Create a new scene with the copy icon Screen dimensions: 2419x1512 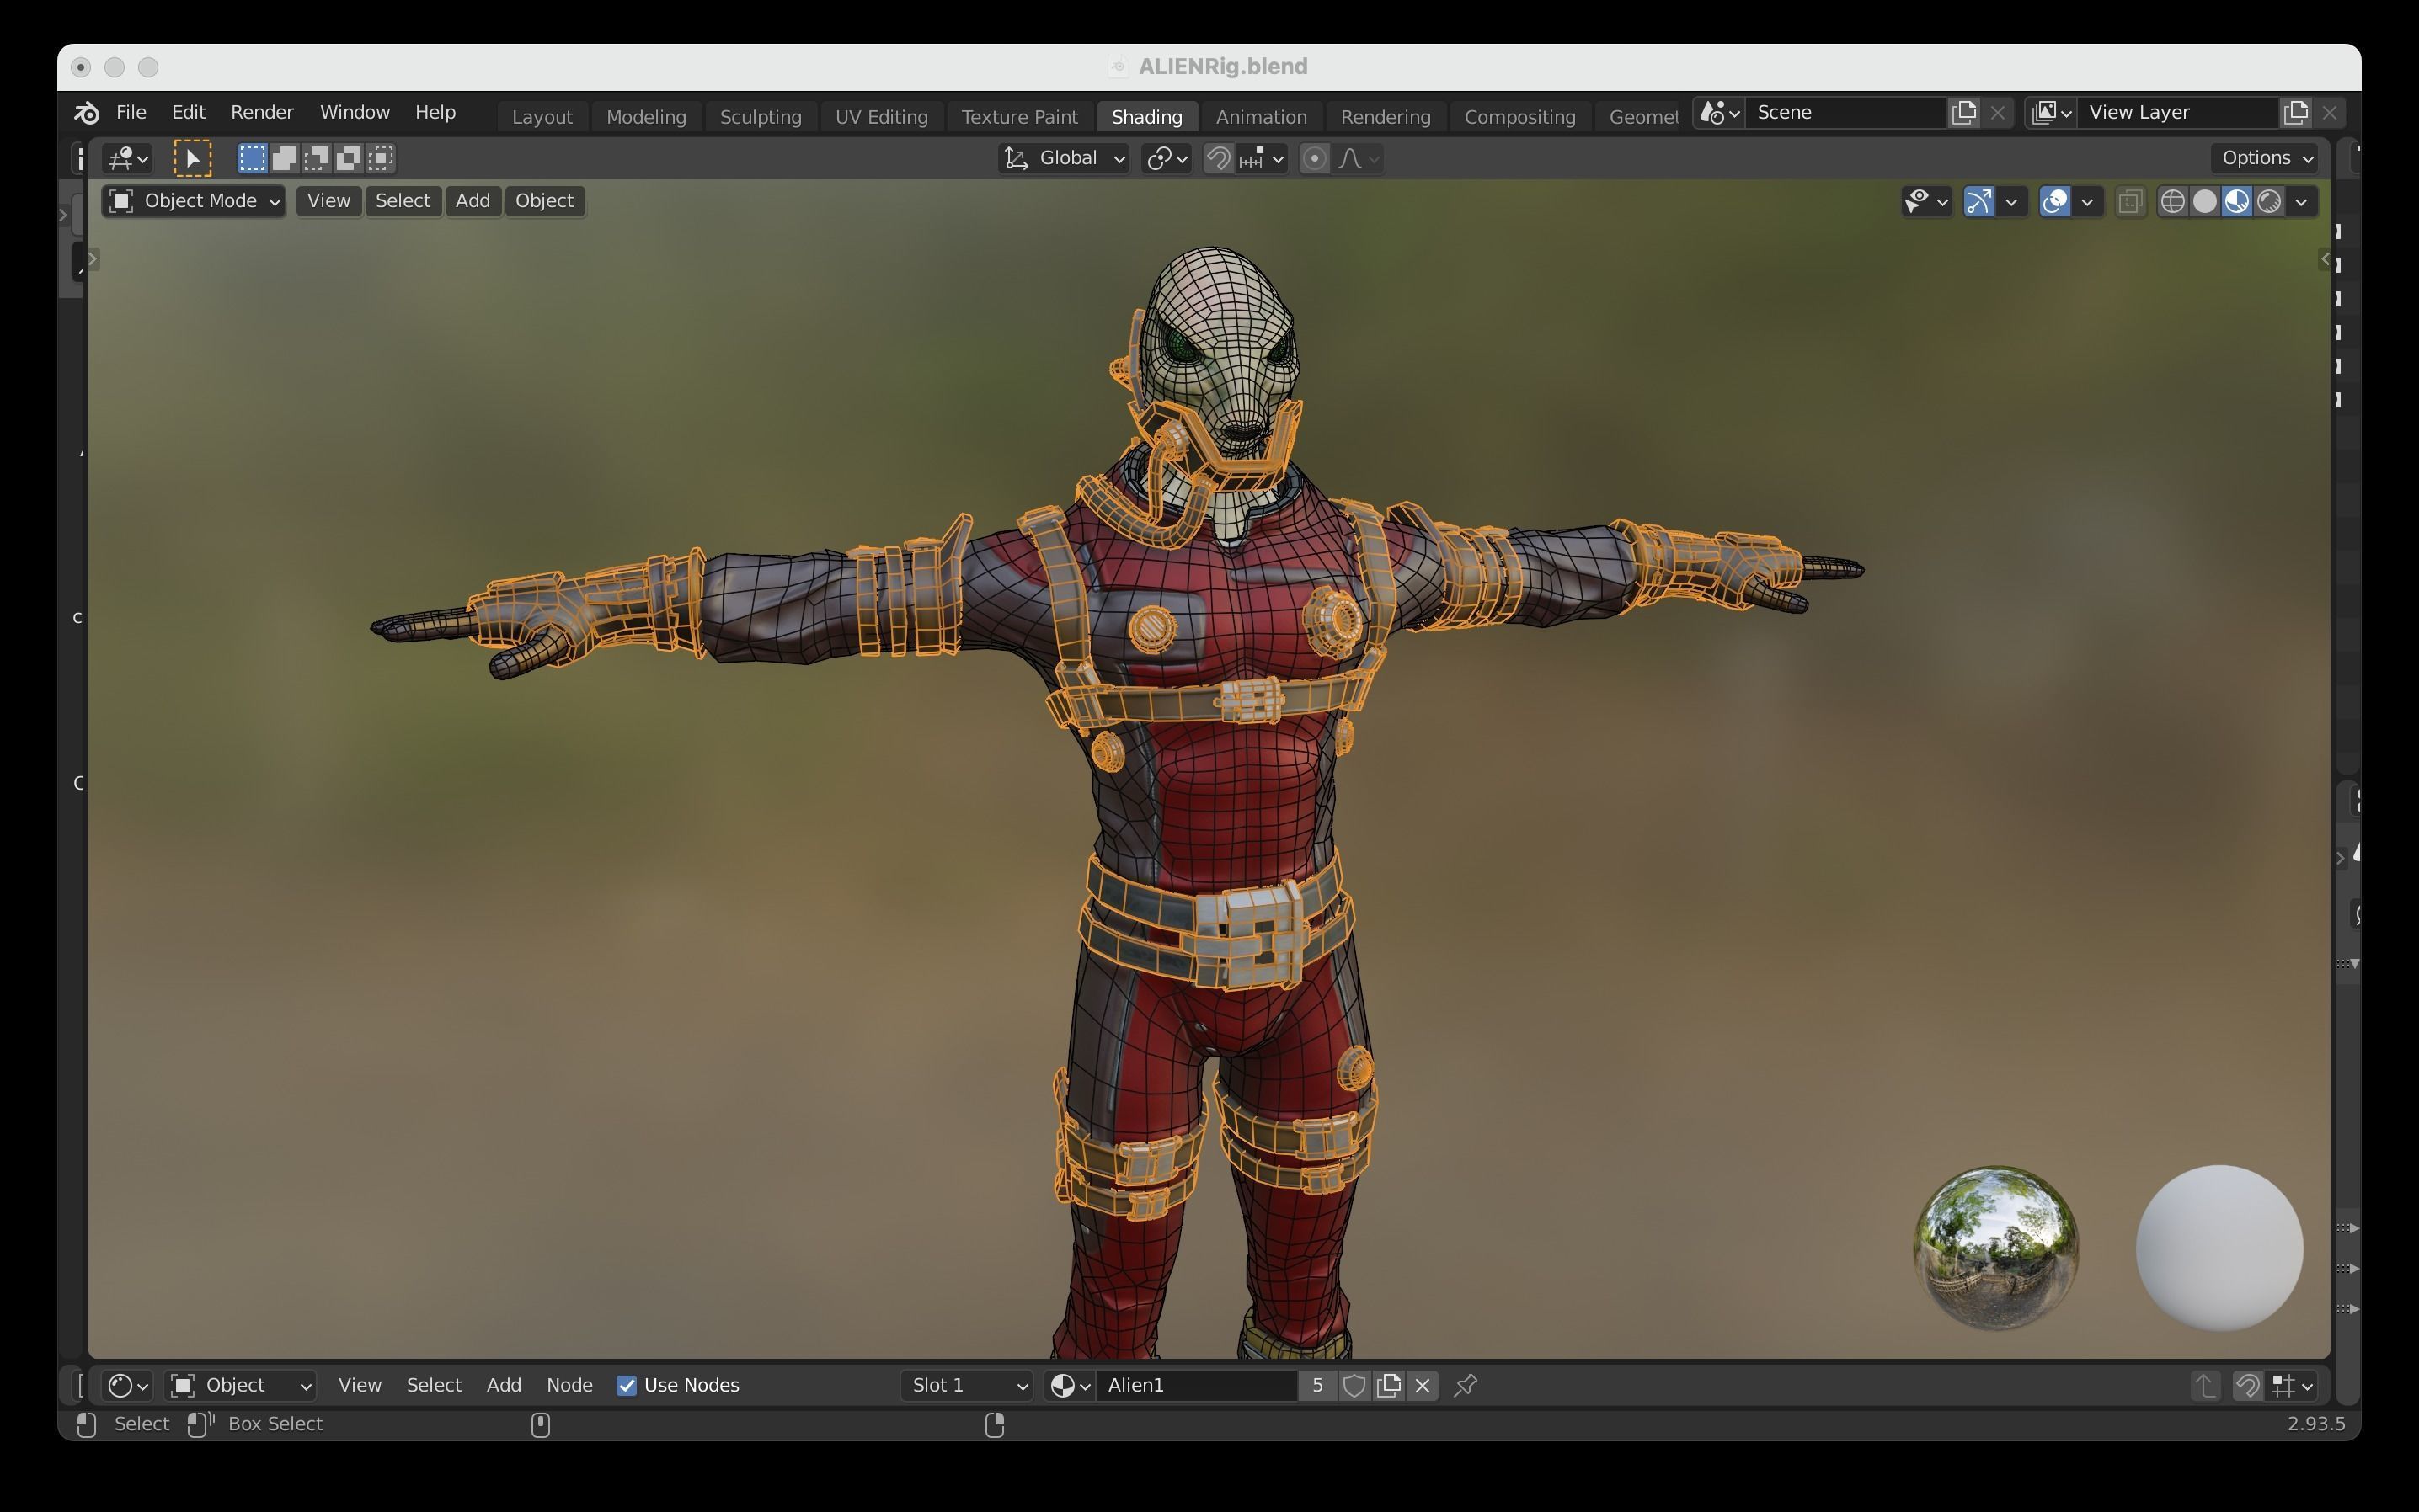click(1964, 113)
